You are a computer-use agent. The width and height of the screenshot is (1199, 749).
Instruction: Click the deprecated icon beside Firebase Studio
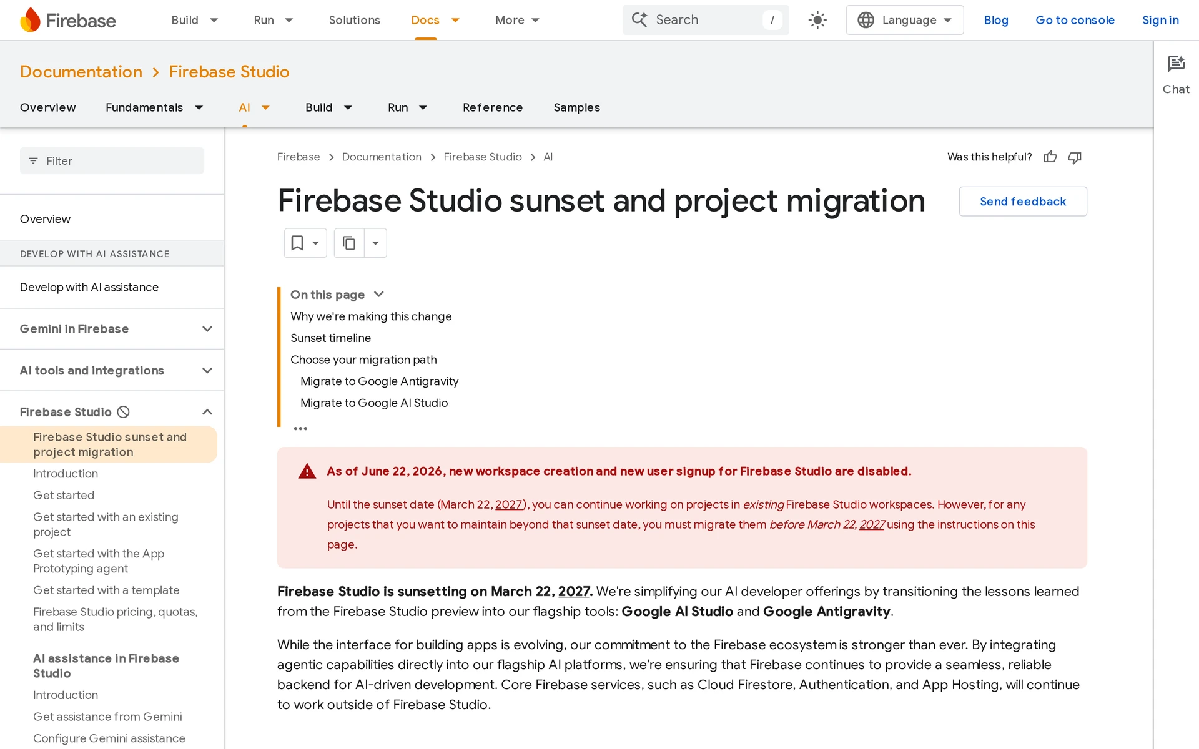point(124,412)
